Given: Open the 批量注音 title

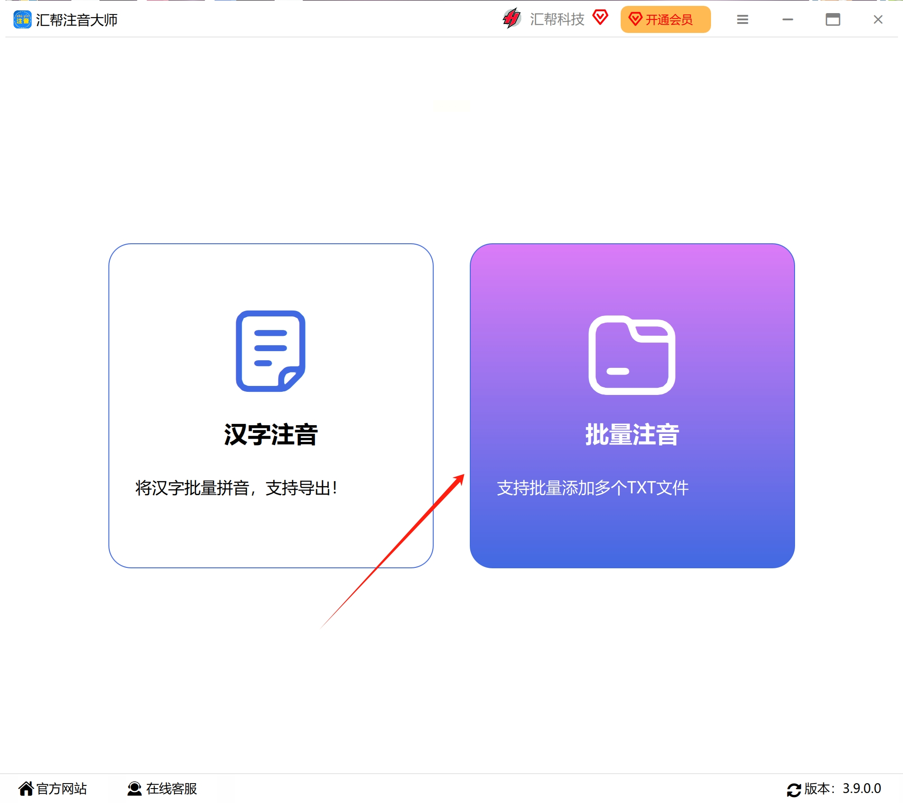Looking at the screenshot, I should (632, 435).
